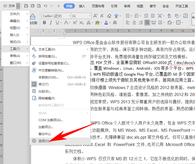Open underline style dropdown arrow
Screen dimensions: 196x164
point(61,23)
